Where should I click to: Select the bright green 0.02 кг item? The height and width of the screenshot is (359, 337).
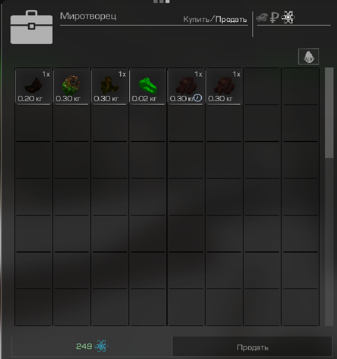point(148,86)
